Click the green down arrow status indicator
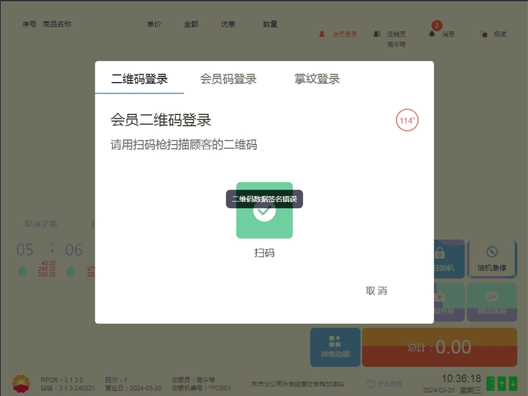 (513, 384)
